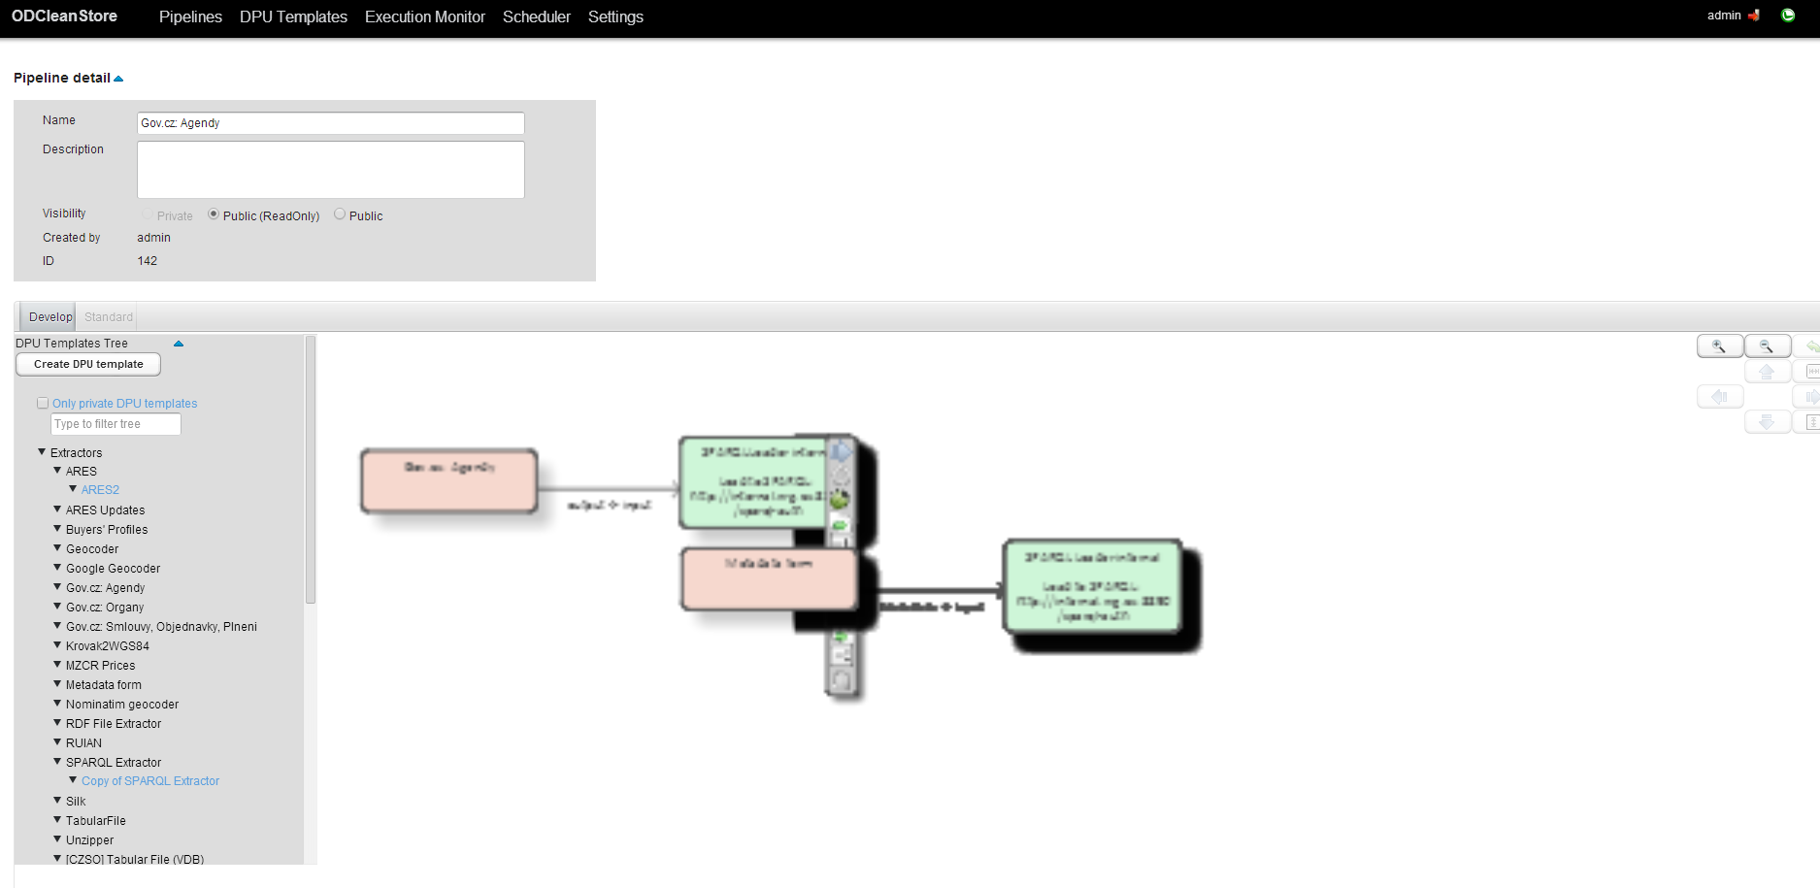Viewport: 1820px width, 888px height.
Task: Select Krovak2WGS84 in the tree
Action: (x=108, y=646)
